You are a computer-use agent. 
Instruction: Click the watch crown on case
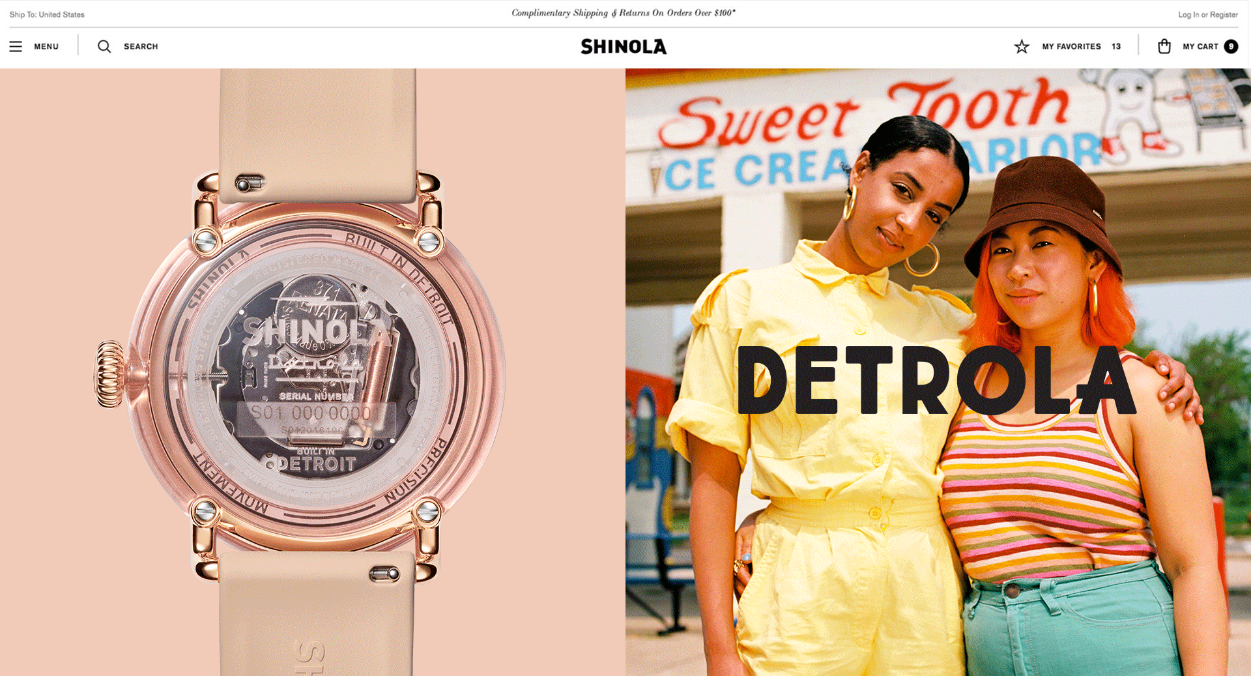pos(111,374)
